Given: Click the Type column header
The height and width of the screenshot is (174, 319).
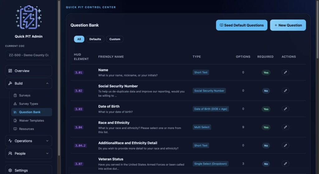Looking at the screenshot, I should (197, 57).
